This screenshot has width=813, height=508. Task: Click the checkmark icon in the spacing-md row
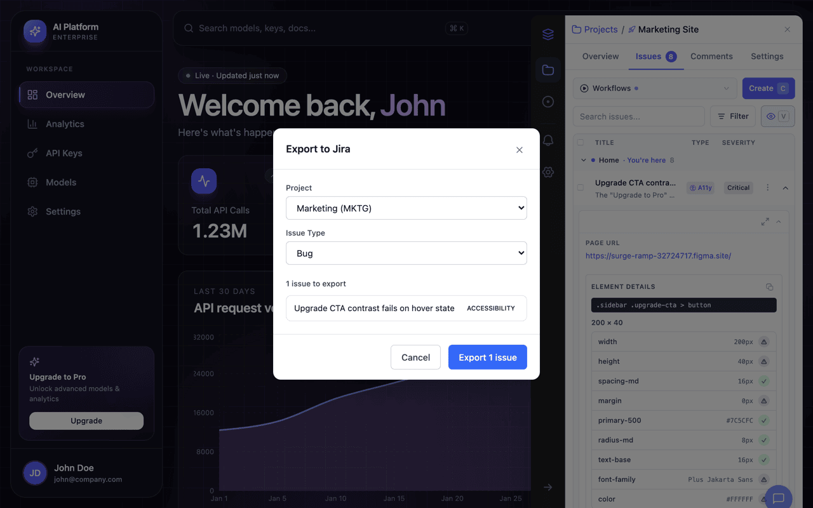(x=764, y=381)
